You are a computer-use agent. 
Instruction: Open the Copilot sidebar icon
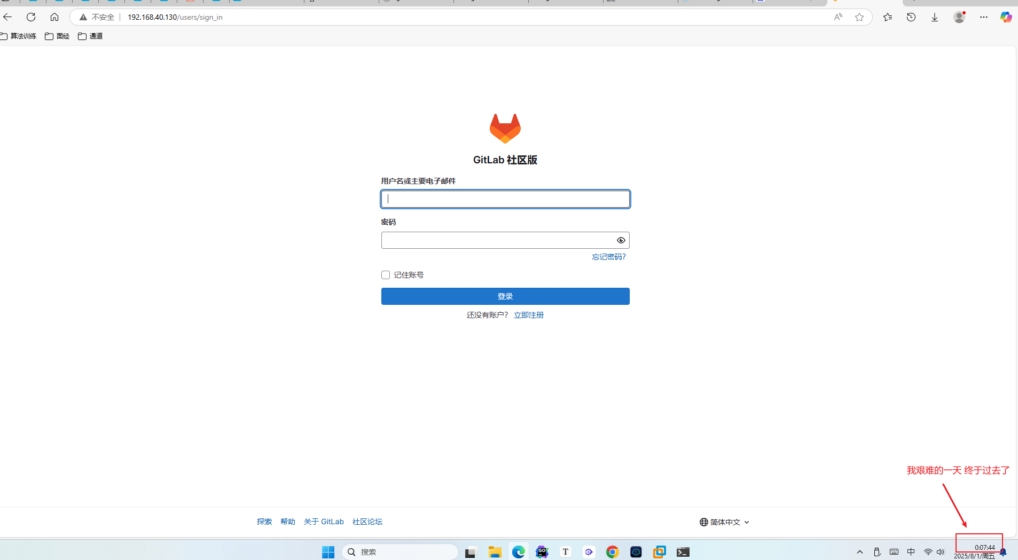point(1006,17)
